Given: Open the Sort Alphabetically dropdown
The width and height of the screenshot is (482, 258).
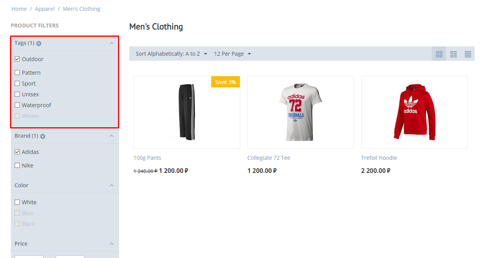Looking at the screenshot, I should (x=171, y=54).
